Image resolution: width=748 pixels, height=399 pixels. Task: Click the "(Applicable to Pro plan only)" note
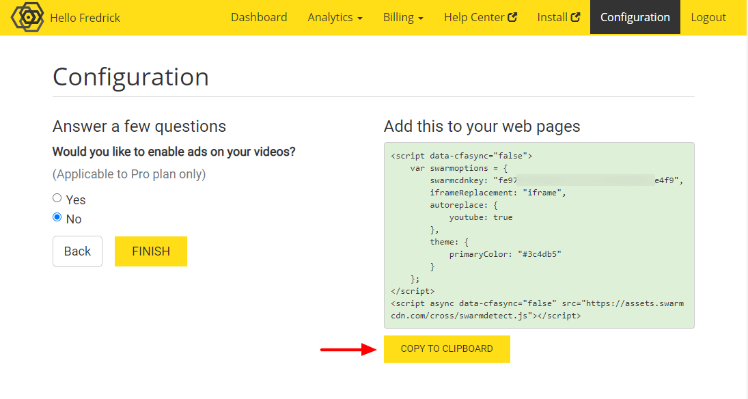point(129,174)
